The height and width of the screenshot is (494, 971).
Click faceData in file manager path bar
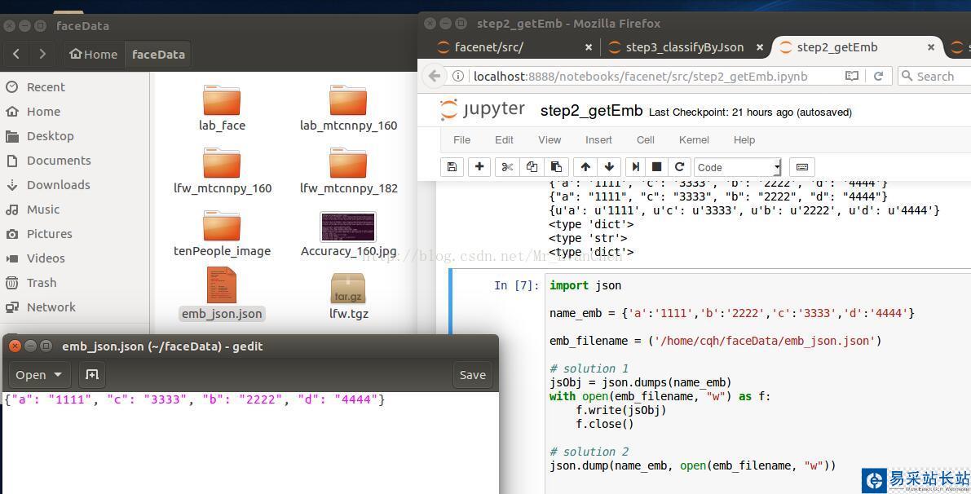click(x=158, y=54)
